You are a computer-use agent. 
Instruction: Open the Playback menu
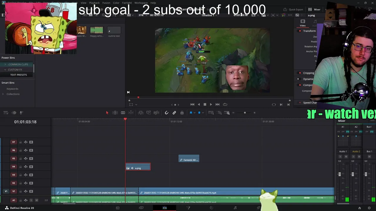pyautogui.click(x=94, y=3)
